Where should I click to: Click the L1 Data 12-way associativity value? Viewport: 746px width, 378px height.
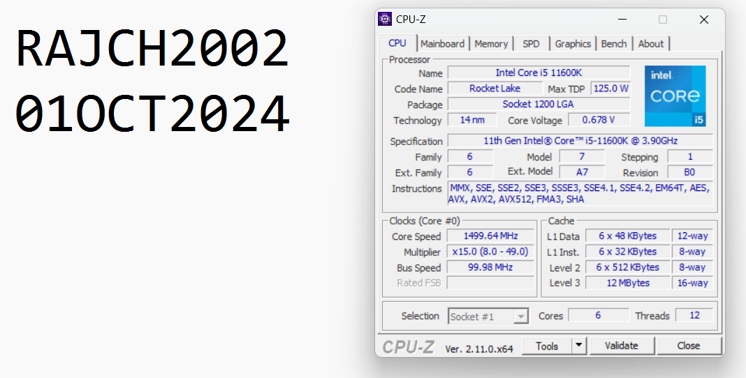(x=693, y=236)
